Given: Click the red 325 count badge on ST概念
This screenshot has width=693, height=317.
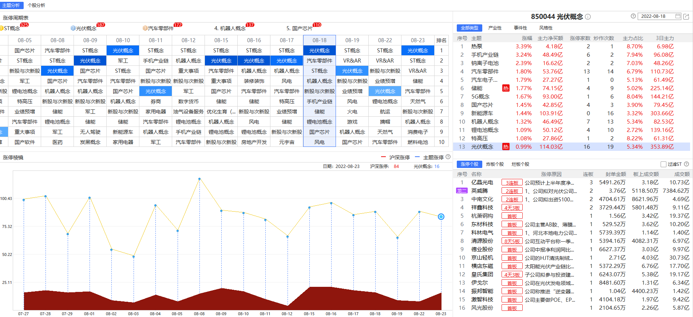Looking at the screenshot, I should (24, 25).
